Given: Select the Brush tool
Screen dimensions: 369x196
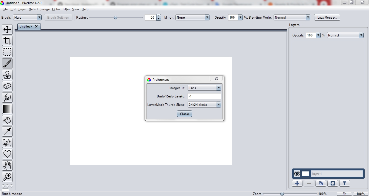Looking at the screenshot, I should coord(7,63).
